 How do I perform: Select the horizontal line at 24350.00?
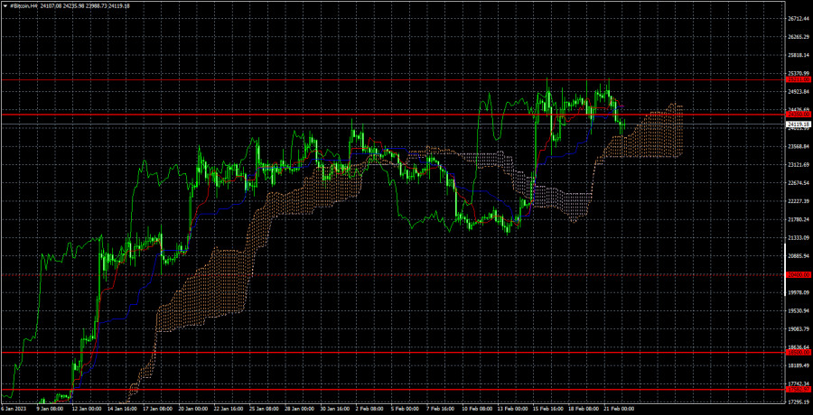click(393, 114)
